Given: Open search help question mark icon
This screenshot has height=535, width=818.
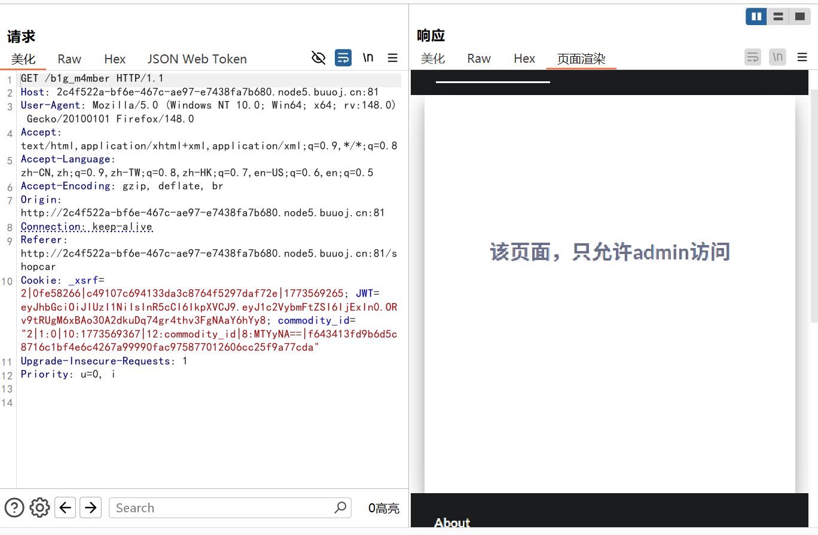Looking at the screenshot, I should [14, 508].
